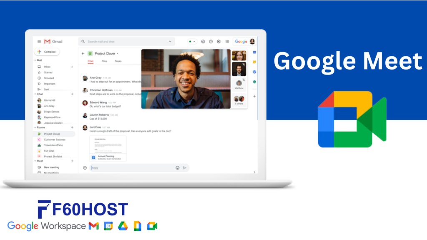Open the help icon in the top bar

pos(211,41)
